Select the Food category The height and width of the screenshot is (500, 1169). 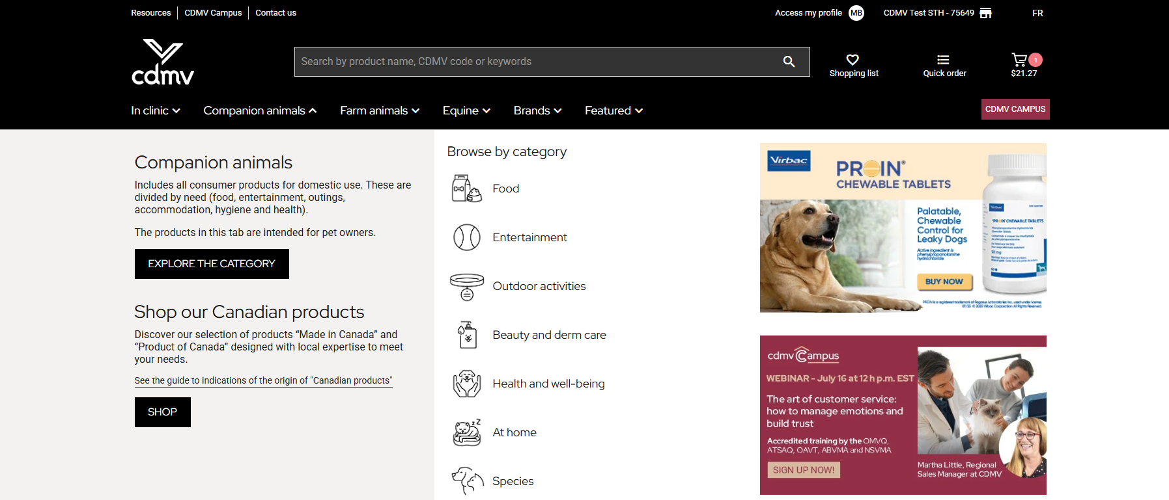tap(506, 189)
